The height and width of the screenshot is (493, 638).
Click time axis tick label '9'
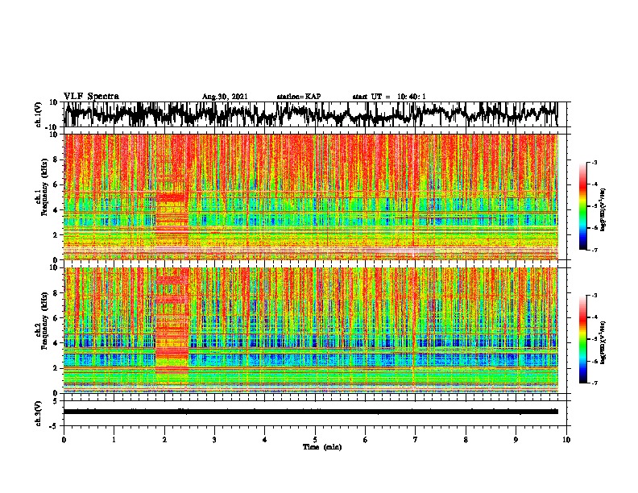tap(516, 440)
